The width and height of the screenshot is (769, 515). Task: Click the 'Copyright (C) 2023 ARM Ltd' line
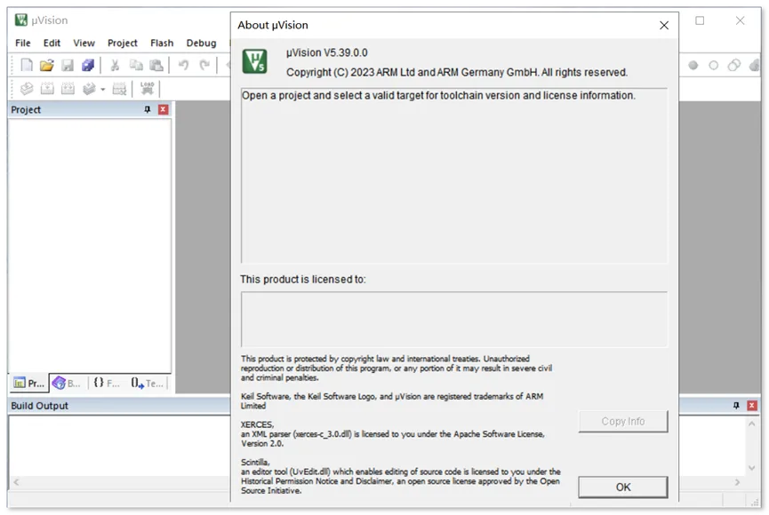click(457, 73)
